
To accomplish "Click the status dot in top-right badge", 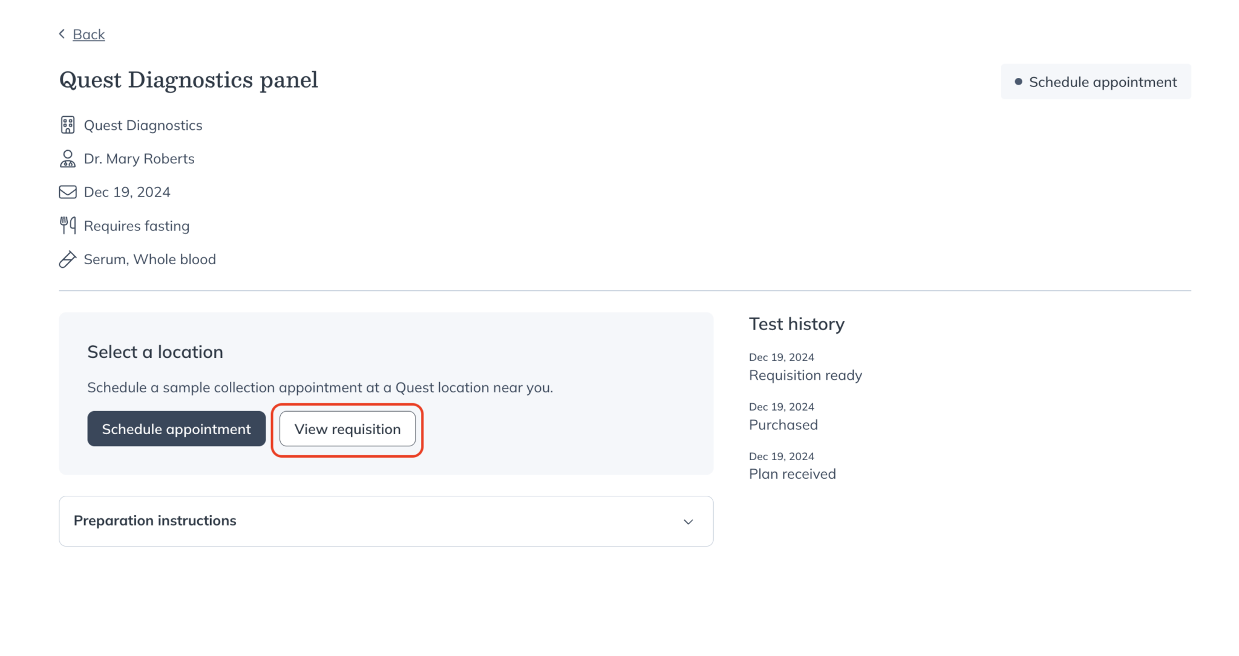I will [x=1018, y=82].
